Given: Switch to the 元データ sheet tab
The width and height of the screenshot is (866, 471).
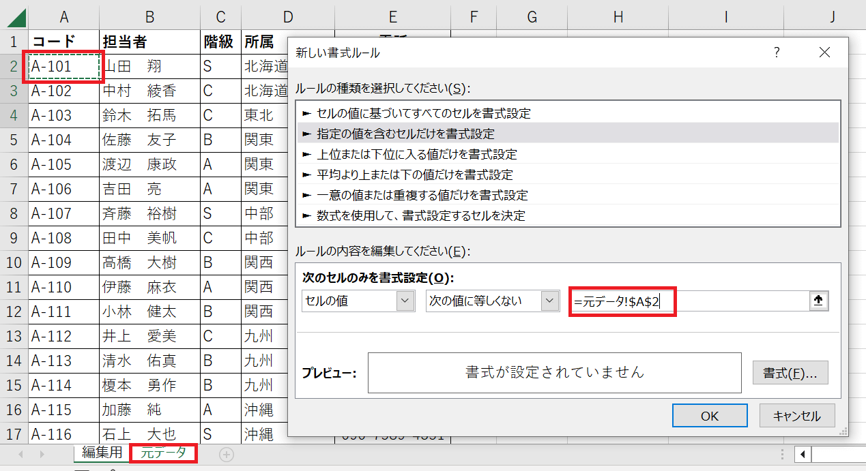Looking at the screenshot, I should click(x=163, y=453).
